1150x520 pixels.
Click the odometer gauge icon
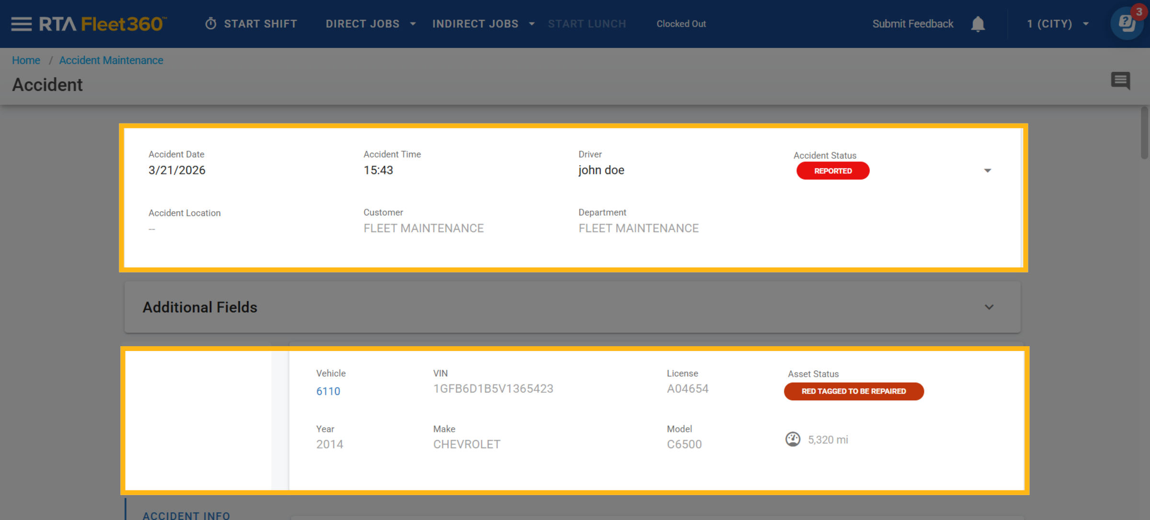coord(793,439)
